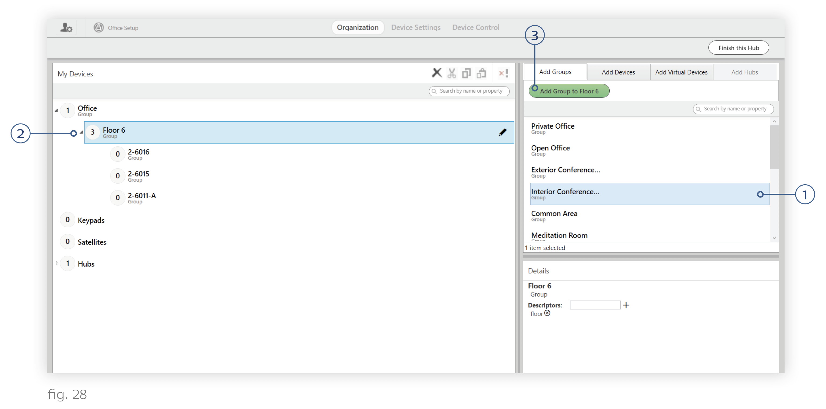The width and height of the screenshot is (826, 409).
Task: Click the lock icon beside Office Setup
Action: pos(98,28)
